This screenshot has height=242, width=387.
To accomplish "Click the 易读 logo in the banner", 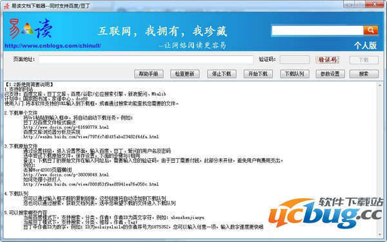I will point(30,30).
